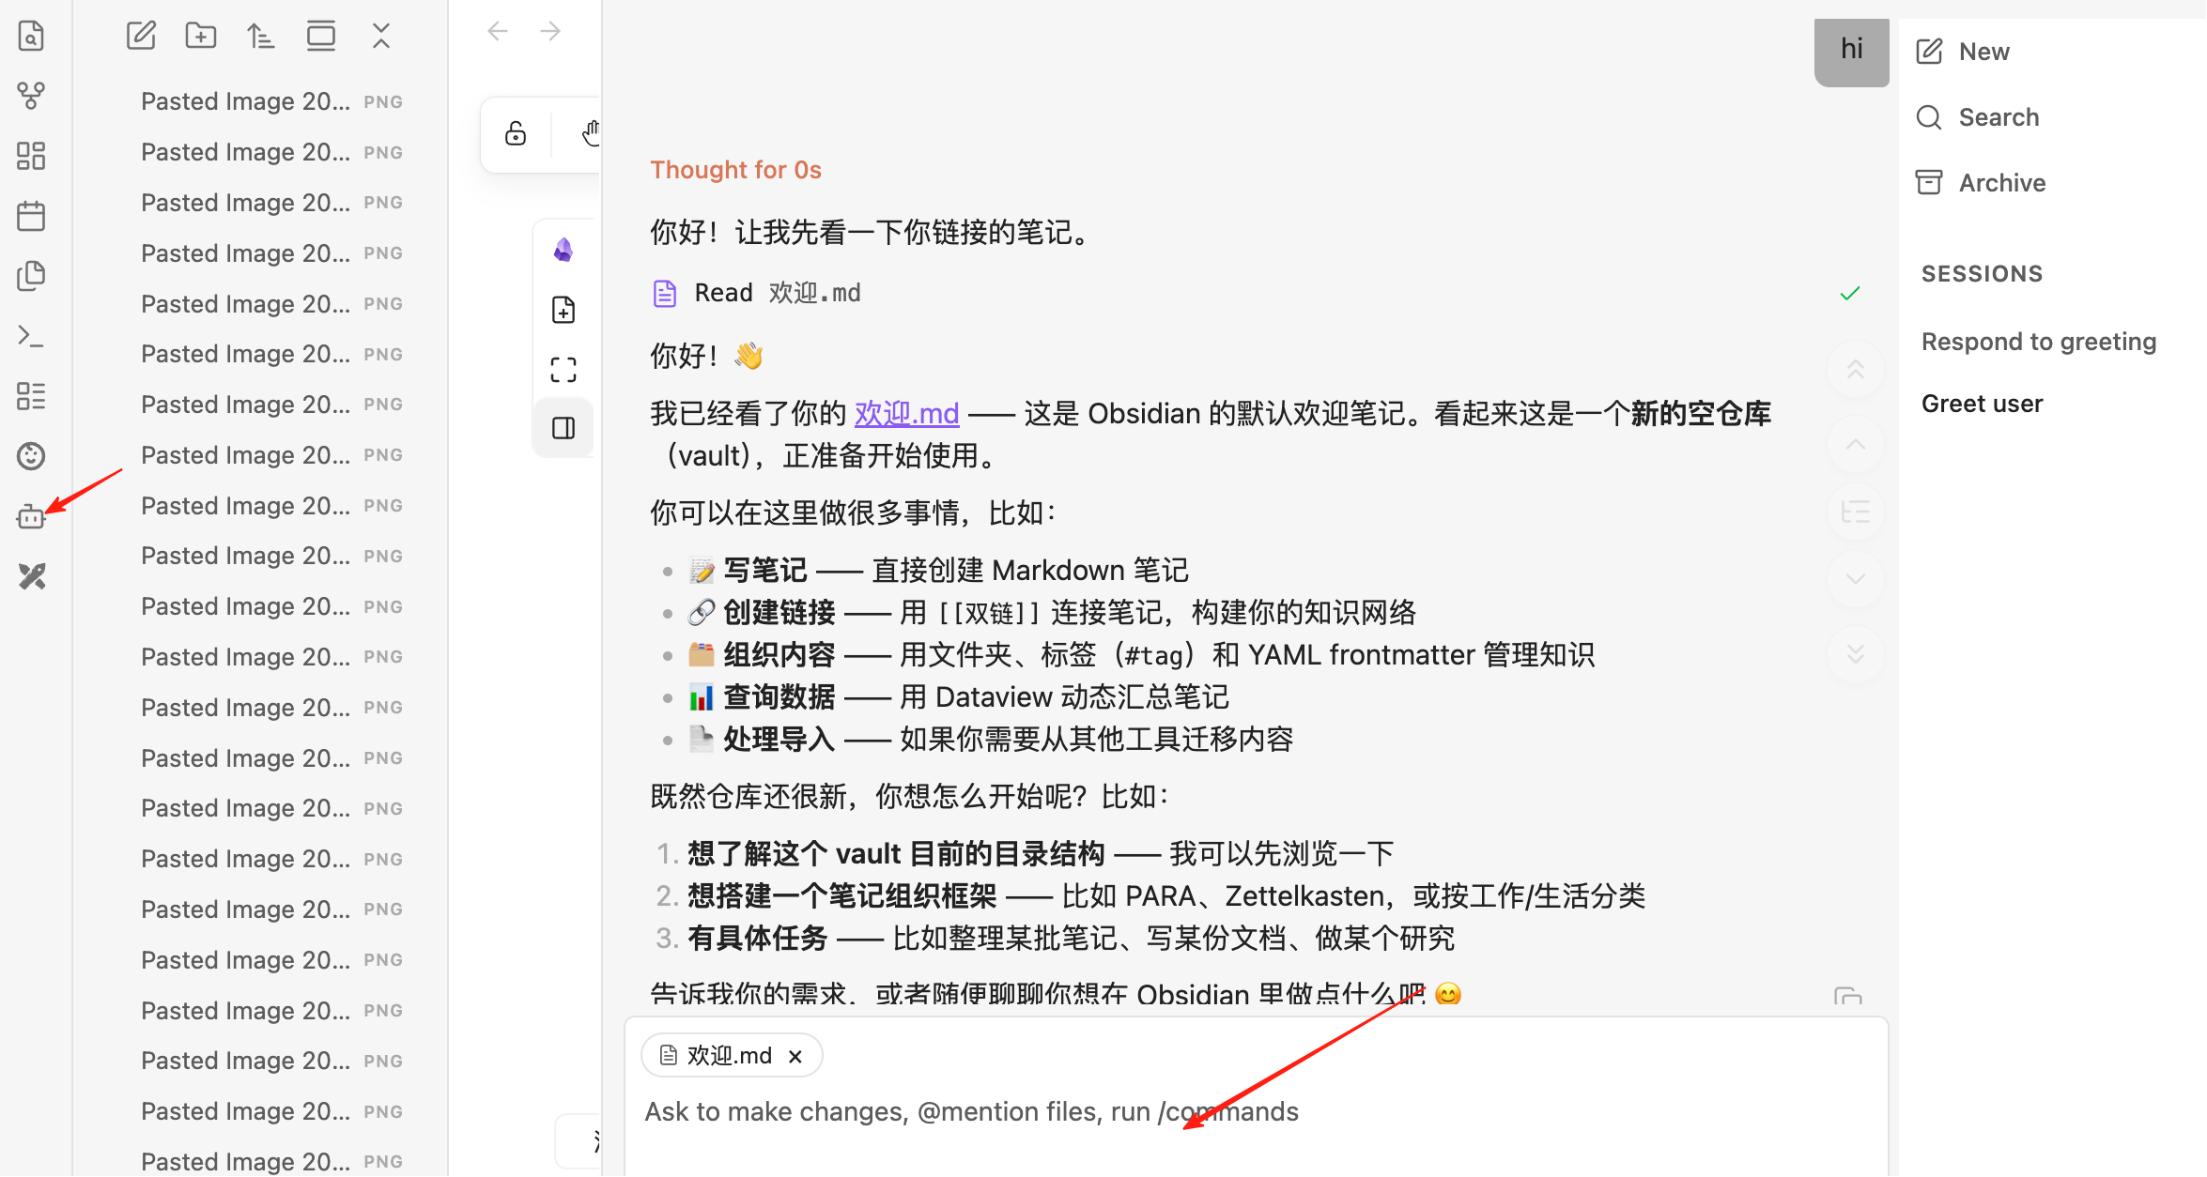The height and width of the screenshot is (1177, 2207).
Task: Select the 'hi' chat tab
Action: pyautogui.click(x=1851, y=51)
